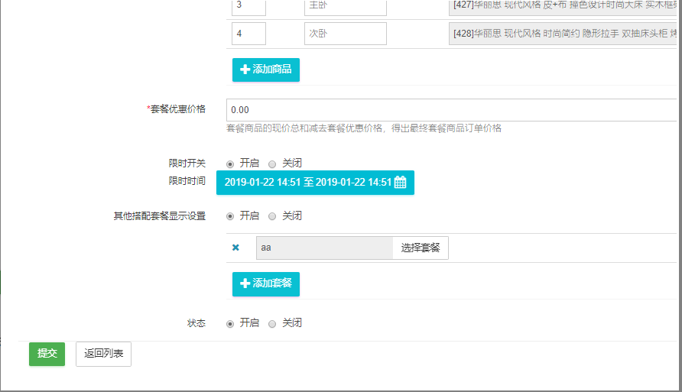Remove the aa package with x icon
The width and height of the screenshot is (682, 392).
click(x=235, y=248)
